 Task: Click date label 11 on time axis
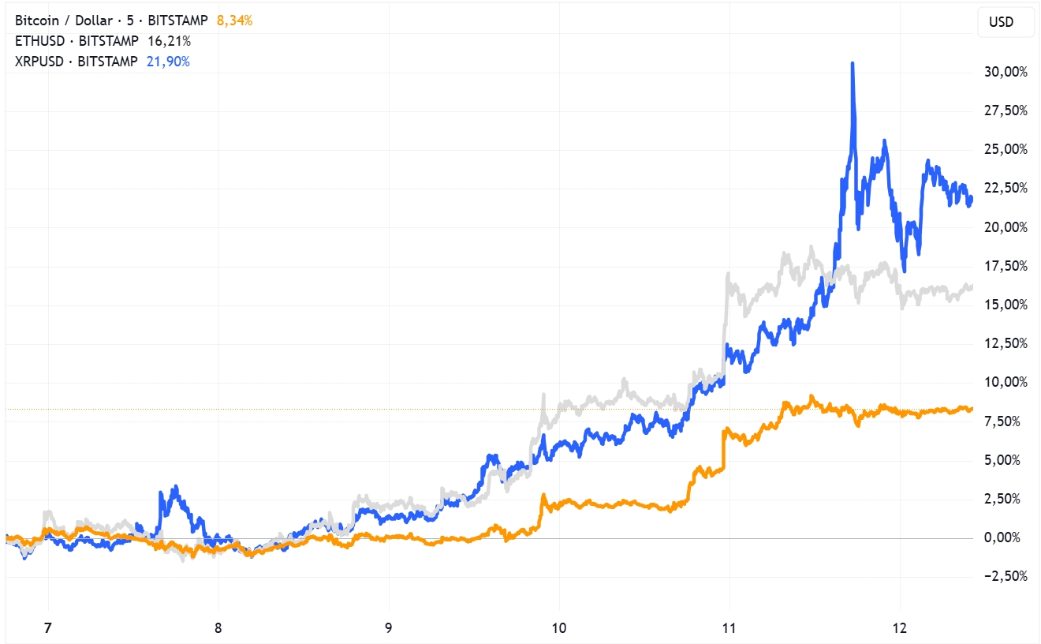point(729,629)
